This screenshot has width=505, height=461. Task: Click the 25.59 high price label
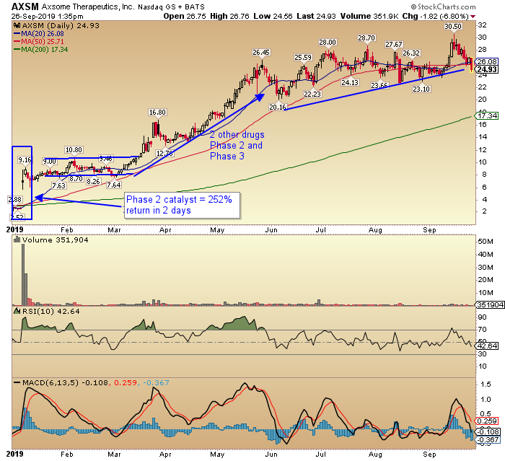tap(303, 57)
